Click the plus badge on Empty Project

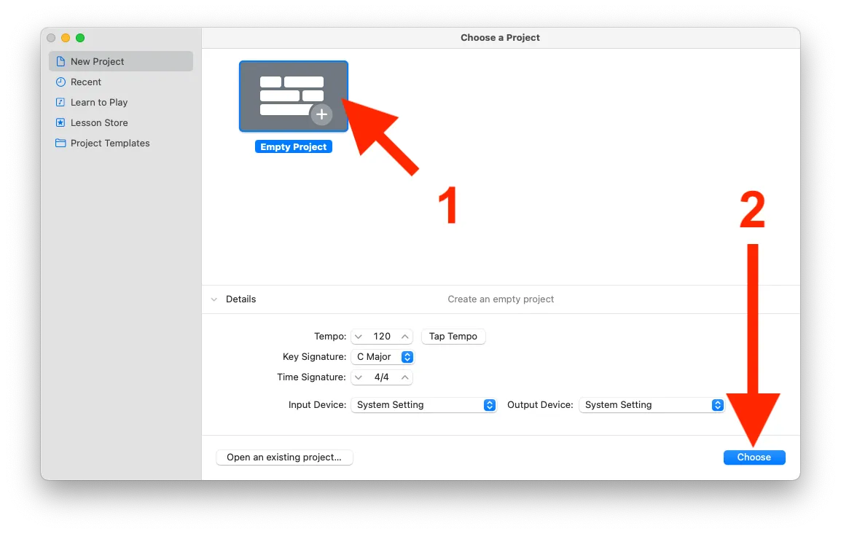(x=321, y=115)
